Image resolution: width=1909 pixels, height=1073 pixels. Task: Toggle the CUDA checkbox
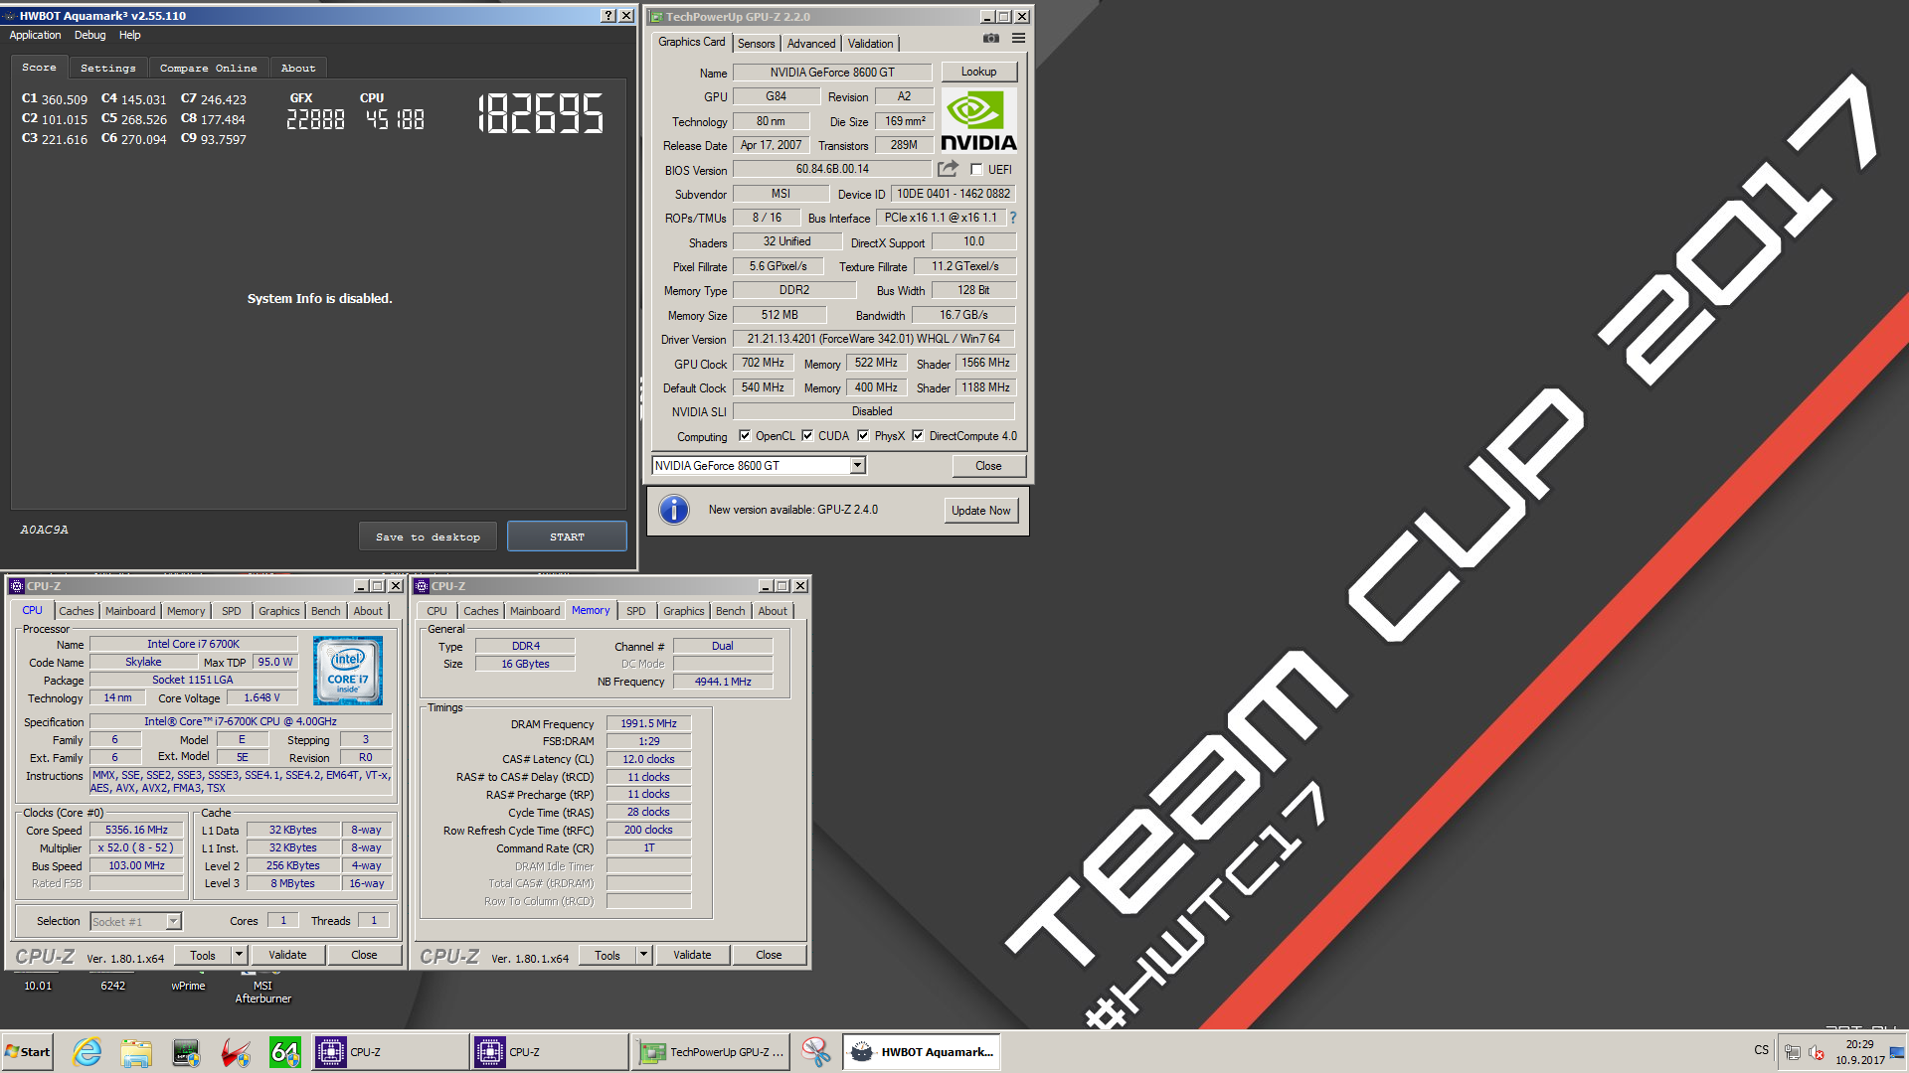[x=807, y=435]
